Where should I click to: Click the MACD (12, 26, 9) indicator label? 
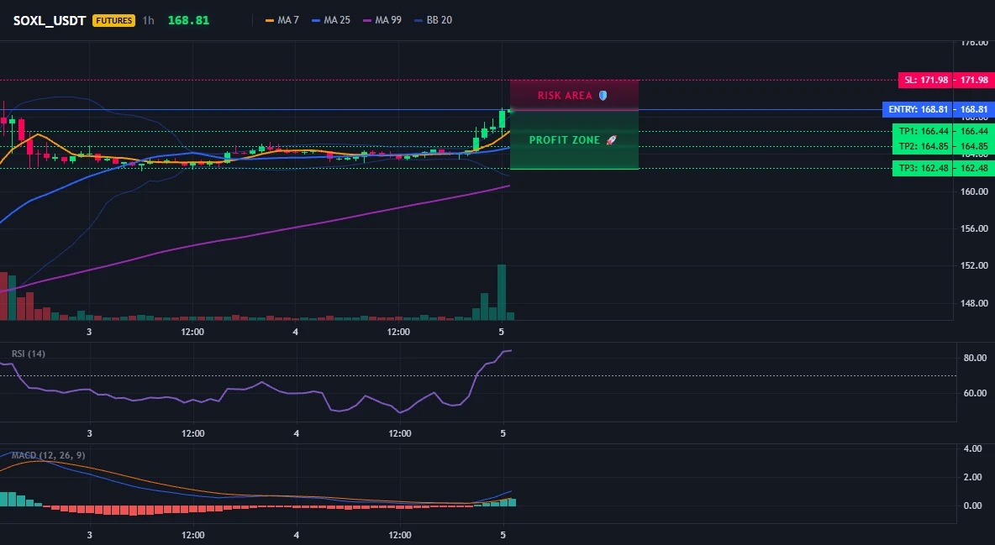48,455
